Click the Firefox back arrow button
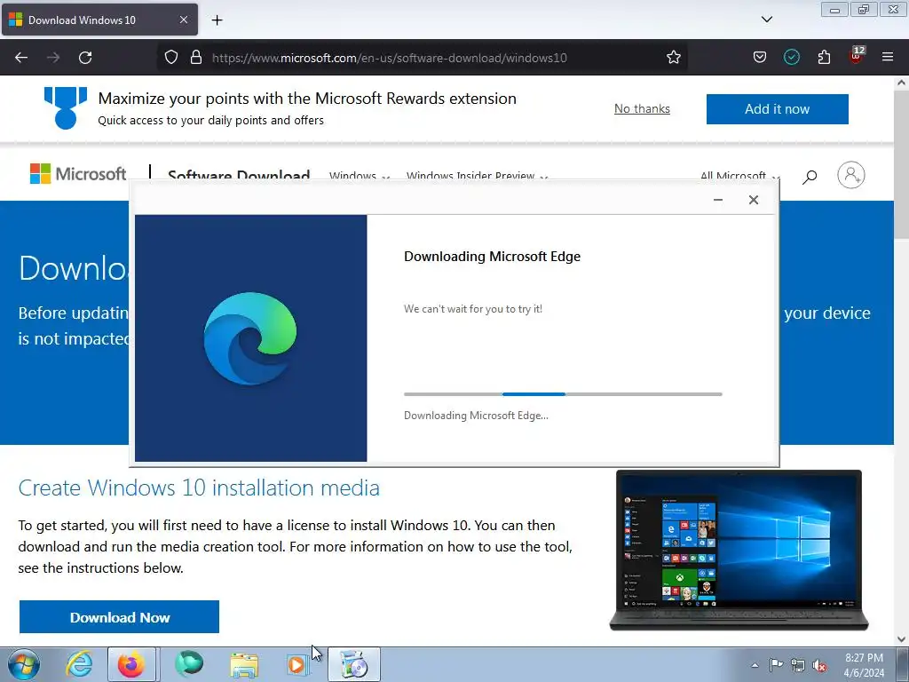Screen dimensions: 909x682 click(21, 58)
